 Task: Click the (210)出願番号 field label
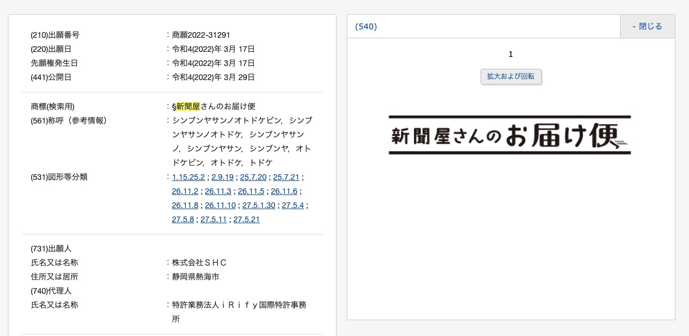coord(55,35)
